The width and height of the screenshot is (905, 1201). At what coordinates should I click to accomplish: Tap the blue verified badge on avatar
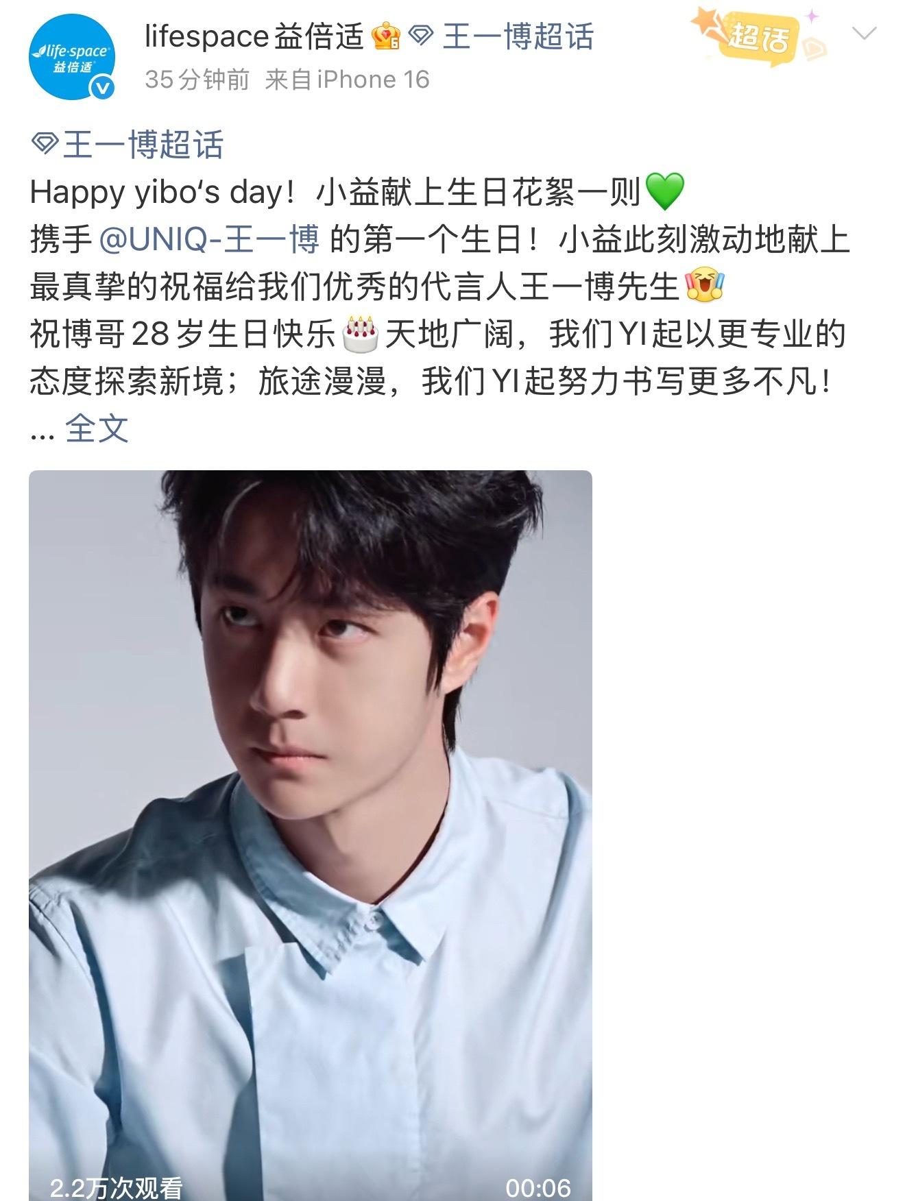pyautogui.click(x=103, y=89)
